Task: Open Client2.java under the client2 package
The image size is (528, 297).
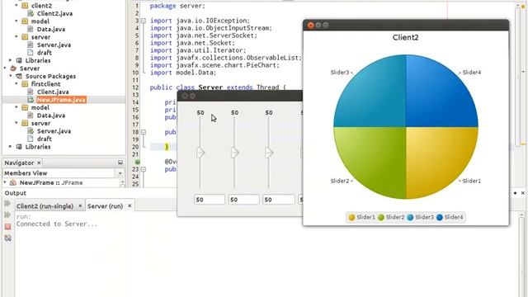Action: tap(54, 13)
